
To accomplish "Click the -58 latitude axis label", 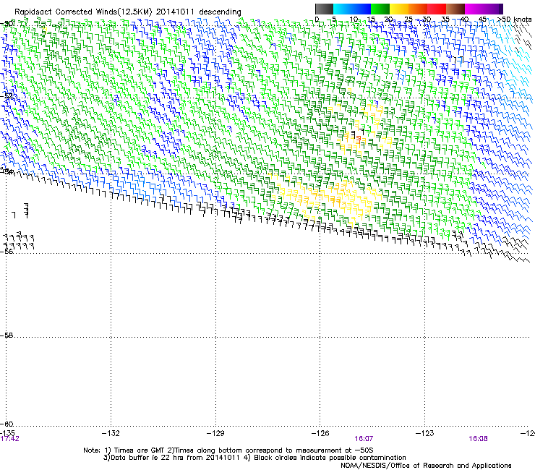I will coord(7,336).
